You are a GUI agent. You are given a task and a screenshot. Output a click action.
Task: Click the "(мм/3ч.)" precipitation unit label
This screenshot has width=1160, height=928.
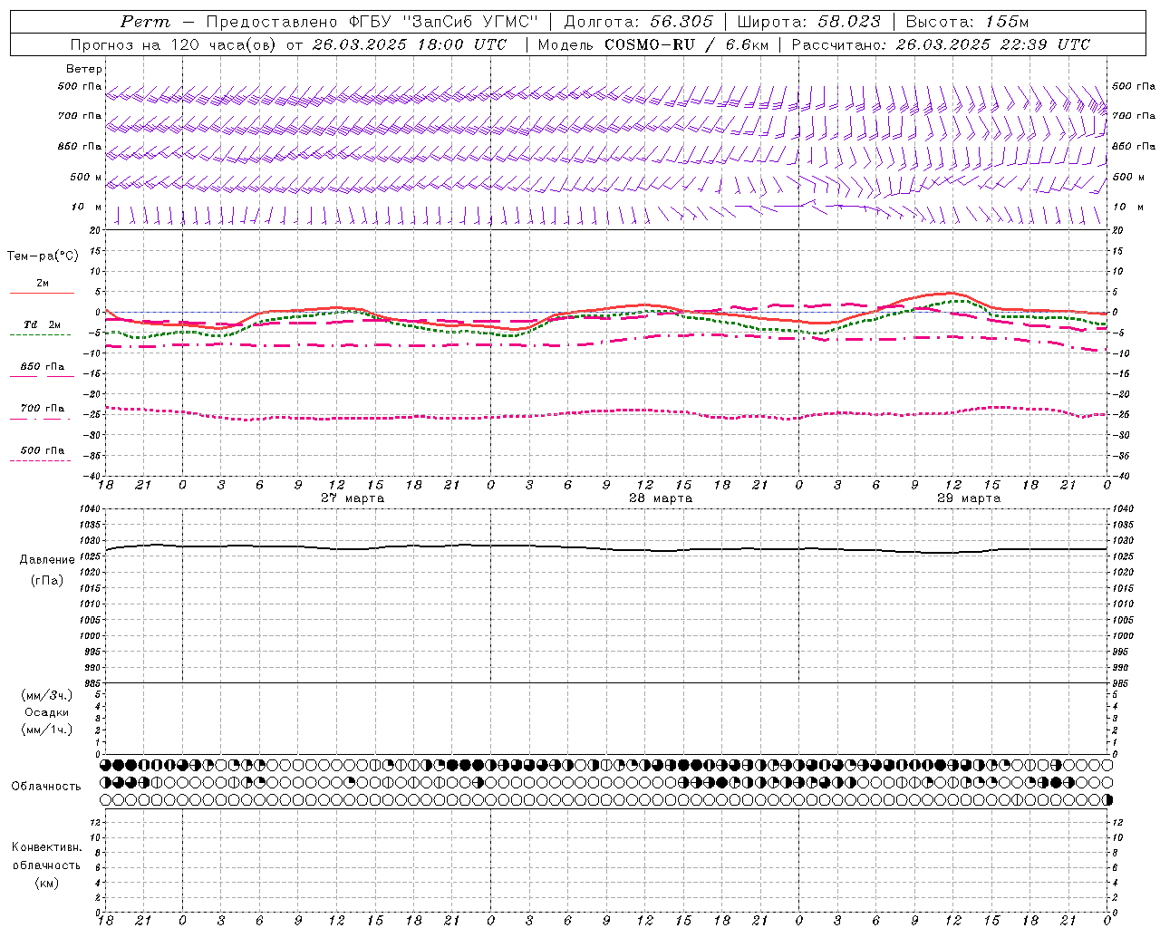[x=47, y=695]
